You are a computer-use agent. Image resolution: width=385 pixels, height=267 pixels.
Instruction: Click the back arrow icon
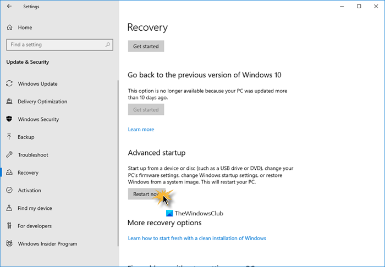9,7
